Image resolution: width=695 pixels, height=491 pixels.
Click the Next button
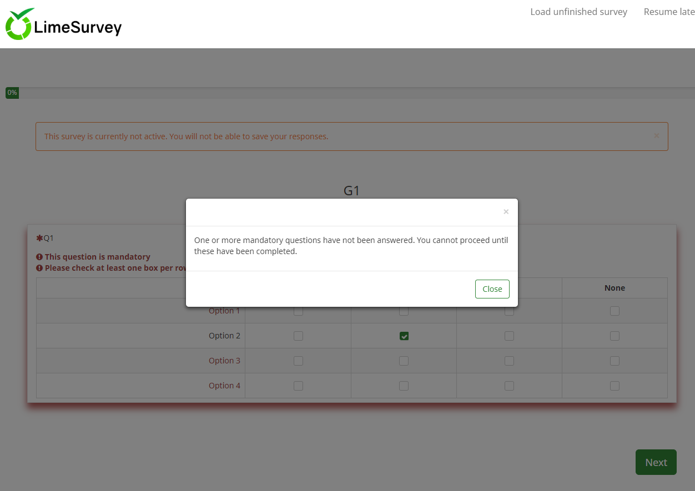click(x=656, y=462)
